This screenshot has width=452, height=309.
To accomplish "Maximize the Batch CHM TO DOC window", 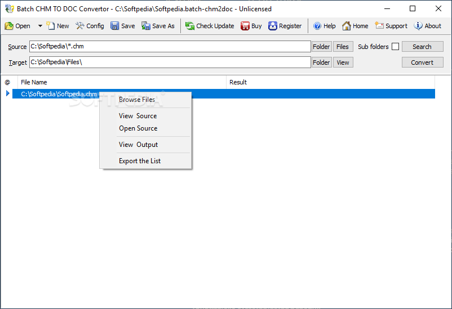I will pos(413,8).
